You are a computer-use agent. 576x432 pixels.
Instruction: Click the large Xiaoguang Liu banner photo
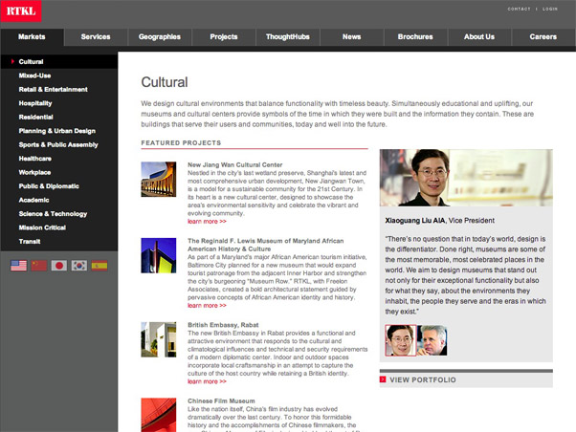(466, 178)
